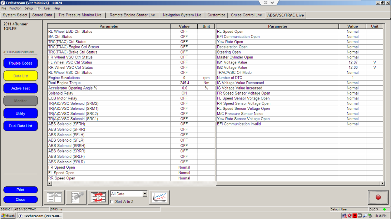The width and height of the screenshot is (391, 219).
Task: Switch to the System Select tab
Action: pyautogui.click(x=15, y=15)
